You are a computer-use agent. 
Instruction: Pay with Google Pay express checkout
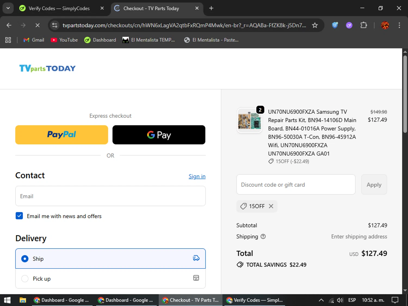click(x=159, y=135)
